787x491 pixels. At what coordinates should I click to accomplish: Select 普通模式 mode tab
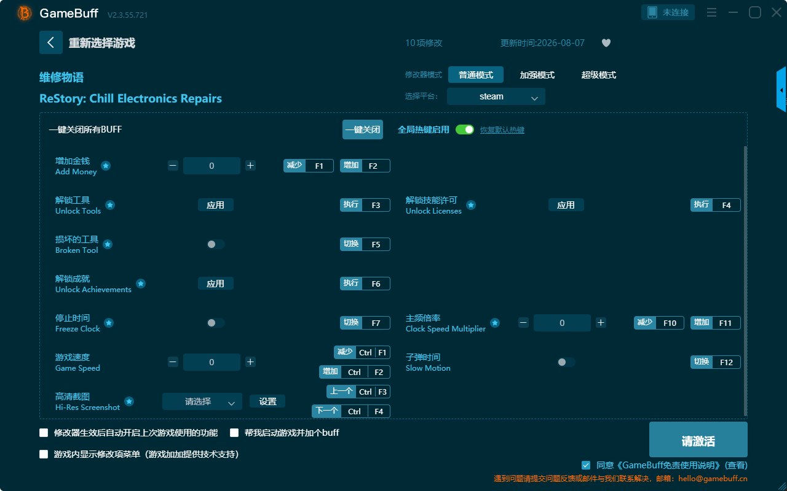pyautogui.click(x=476, y=75)
